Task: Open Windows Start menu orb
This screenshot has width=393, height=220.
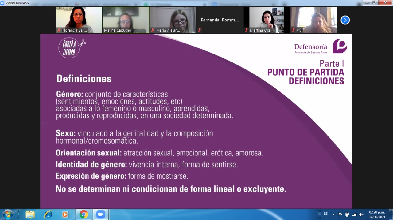Action: click(7, 214)
